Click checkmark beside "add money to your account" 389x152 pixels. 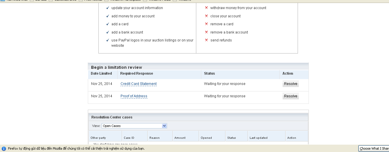[108, 16]
